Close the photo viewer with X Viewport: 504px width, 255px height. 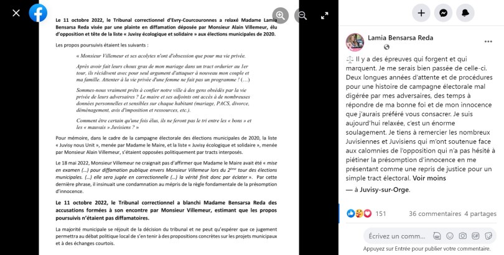(16, 13)
